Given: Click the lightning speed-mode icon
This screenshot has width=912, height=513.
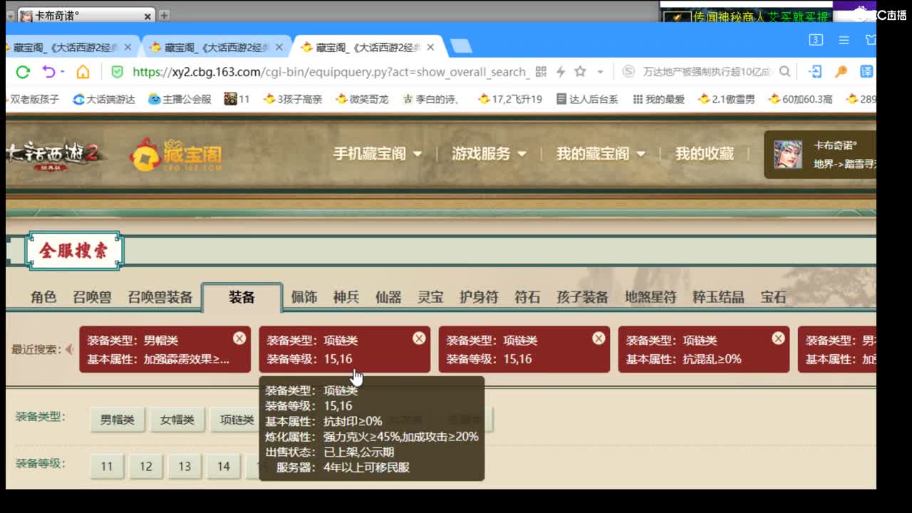Looking at the screenshot, I should (x=561, y=72).
